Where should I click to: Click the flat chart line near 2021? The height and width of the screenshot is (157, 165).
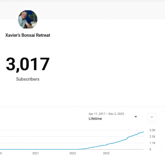pyautogui.click(x=36, y=149)
